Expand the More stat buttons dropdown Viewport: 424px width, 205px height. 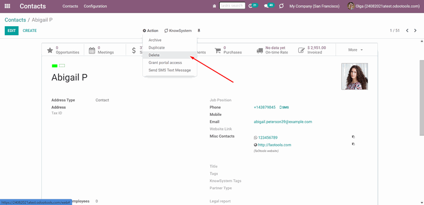[355, 50]
